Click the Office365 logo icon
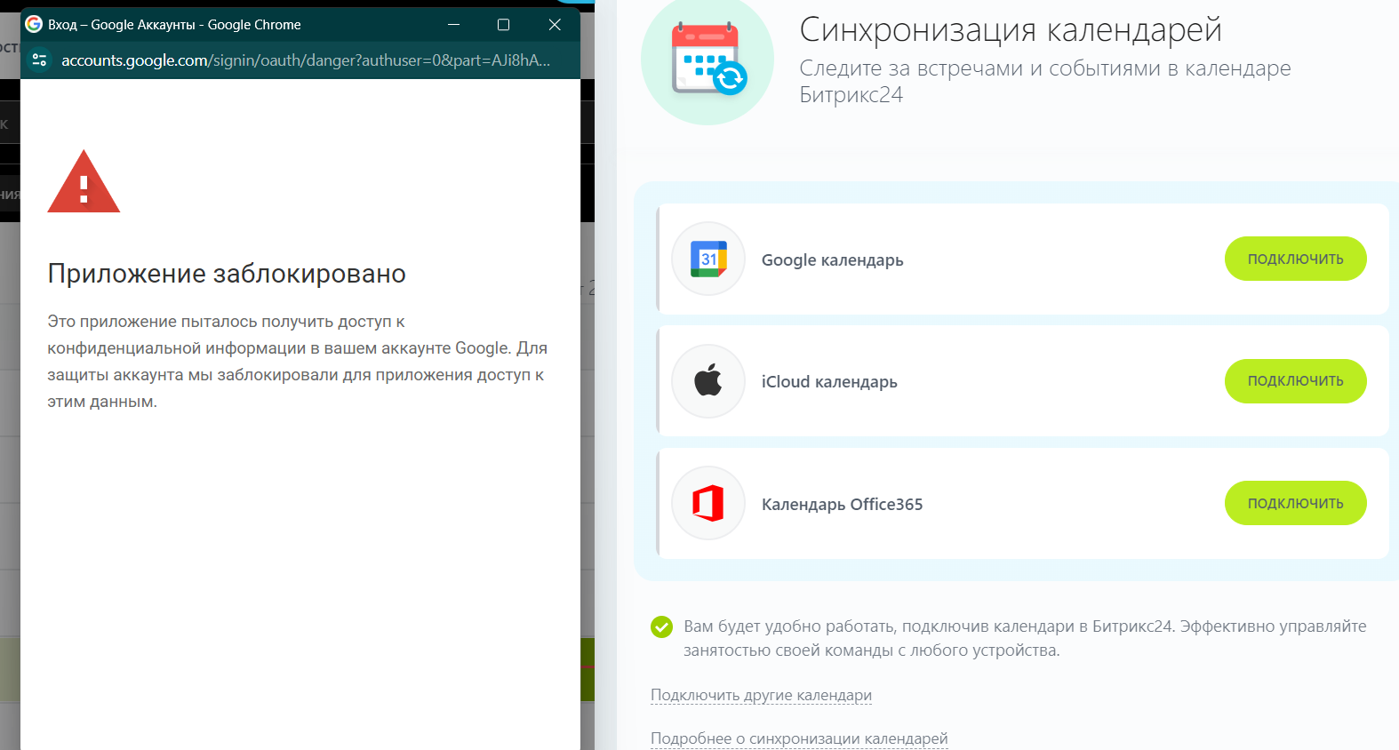 point(708,503)
